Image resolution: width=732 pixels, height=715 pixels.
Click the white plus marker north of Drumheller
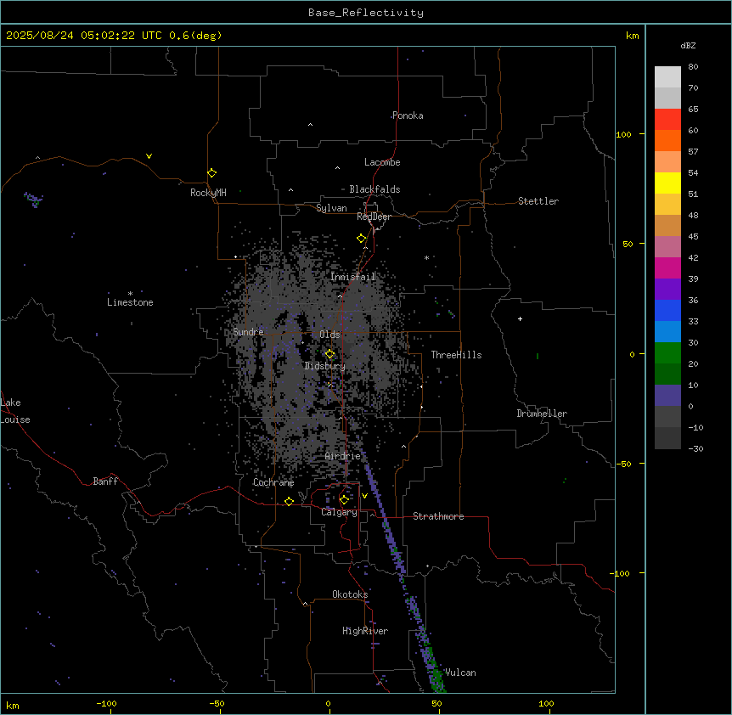pyautogui.click(x=520, y=318)
